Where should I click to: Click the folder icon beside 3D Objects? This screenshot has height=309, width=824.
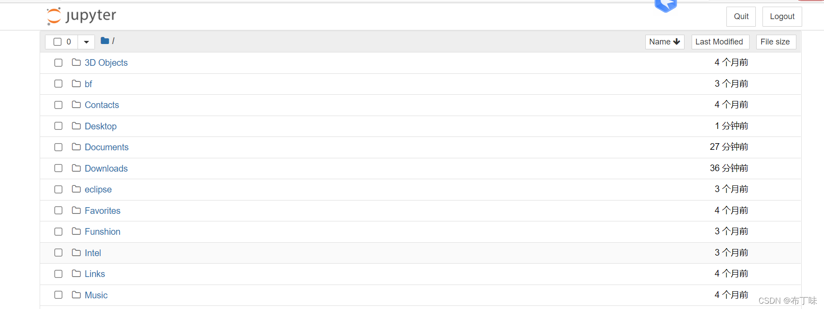76,62
